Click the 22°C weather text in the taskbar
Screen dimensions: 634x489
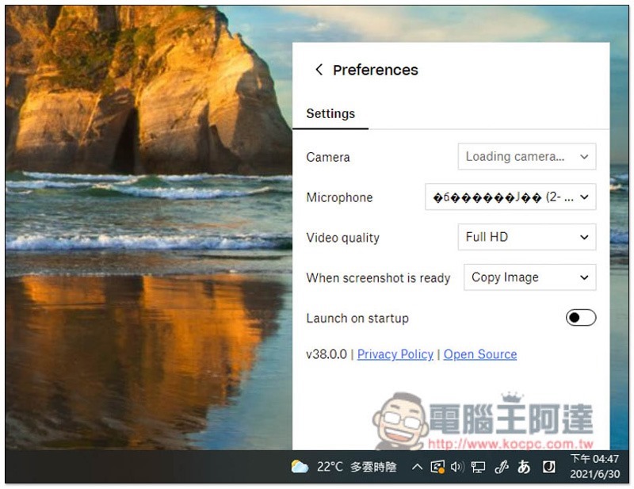[330, 467]
